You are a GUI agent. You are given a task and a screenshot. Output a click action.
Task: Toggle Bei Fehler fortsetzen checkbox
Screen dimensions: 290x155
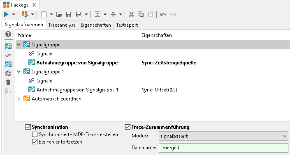pyautogui.click(x=35, y=142)
